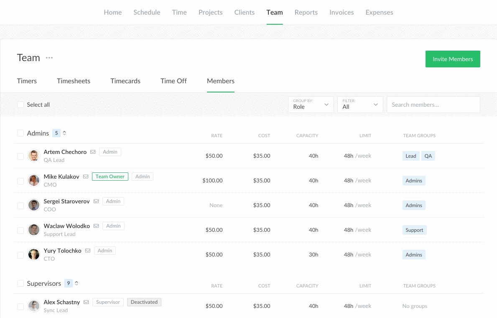
Task: Click Artem Chechoro's avatar photo
Action: [34, 156]
